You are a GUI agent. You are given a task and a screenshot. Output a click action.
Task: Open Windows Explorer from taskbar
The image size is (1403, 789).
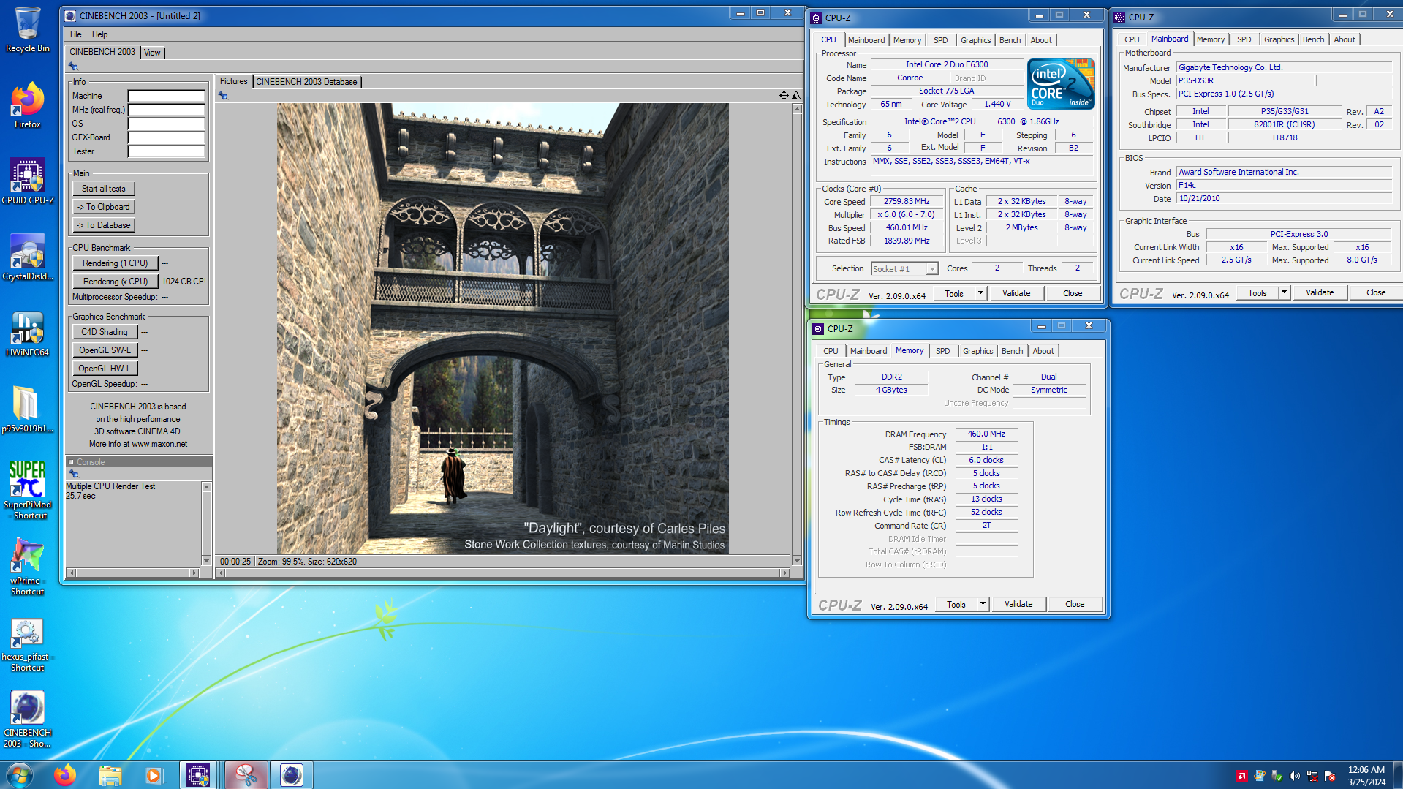coord(110,775)
